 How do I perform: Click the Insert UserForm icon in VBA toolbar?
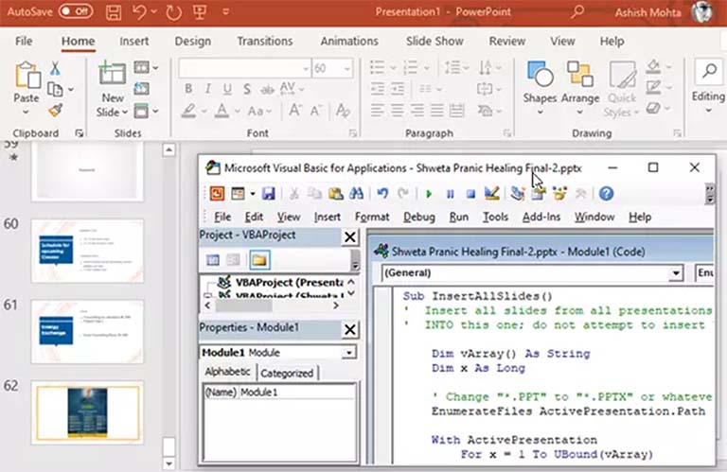pos(238,194)
